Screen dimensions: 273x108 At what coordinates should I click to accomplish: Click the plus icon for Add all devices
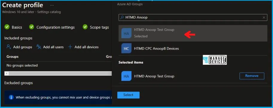[70, 47]
